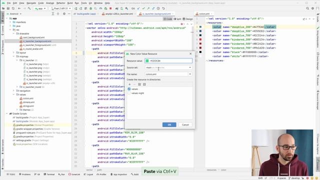Screen dimensions: 320x180
Task: Switch editor to Code view mode
Action: pos(168,19)
